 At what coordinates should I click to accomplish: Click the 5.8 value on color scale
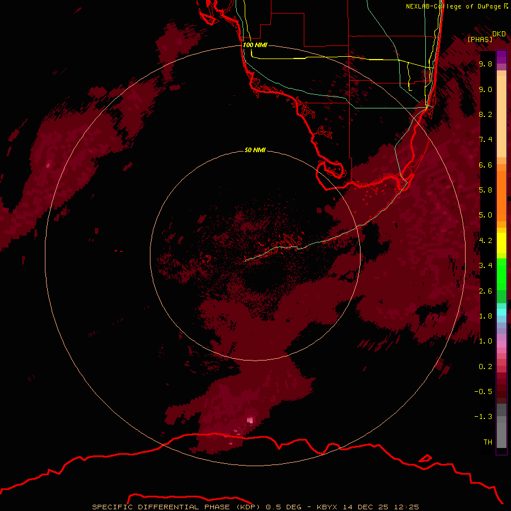(x=485, y=190)
